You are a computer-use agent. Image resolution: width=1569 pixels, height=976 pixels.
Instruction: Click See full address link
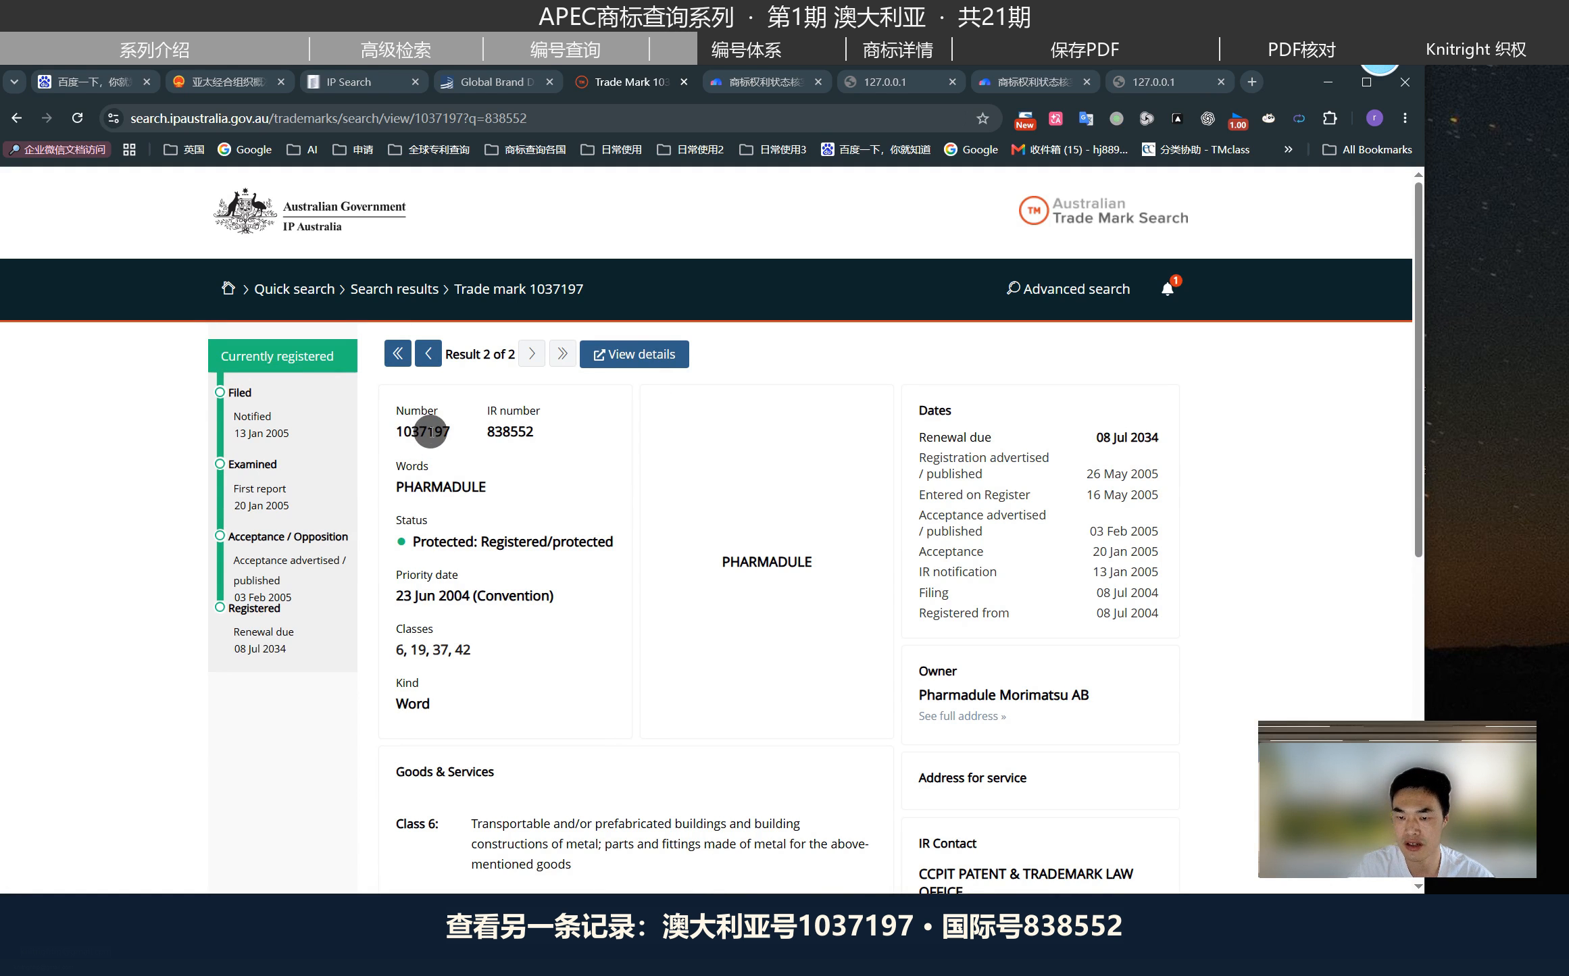[x=962, y=716]
